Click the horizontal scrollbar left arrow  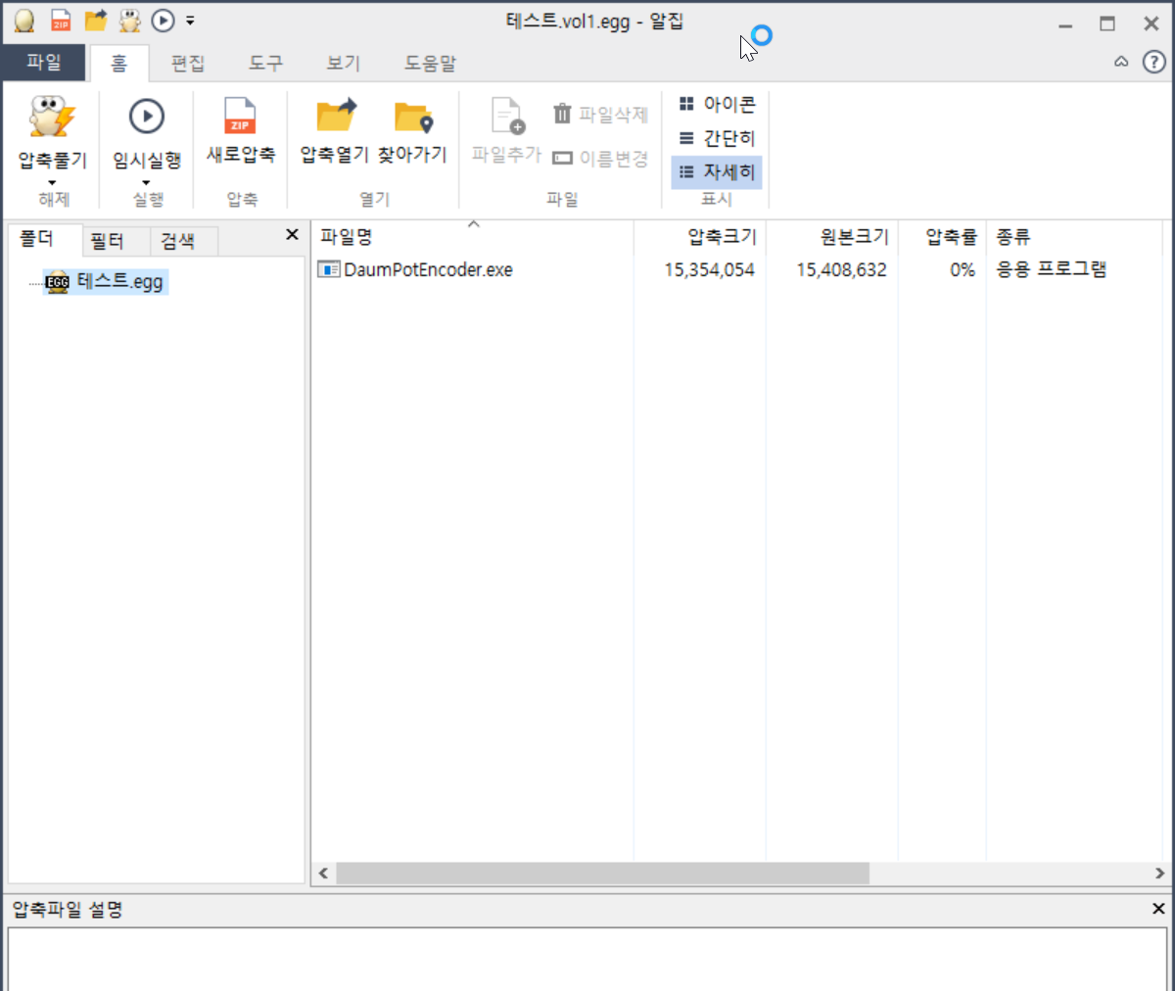point(324,873)
